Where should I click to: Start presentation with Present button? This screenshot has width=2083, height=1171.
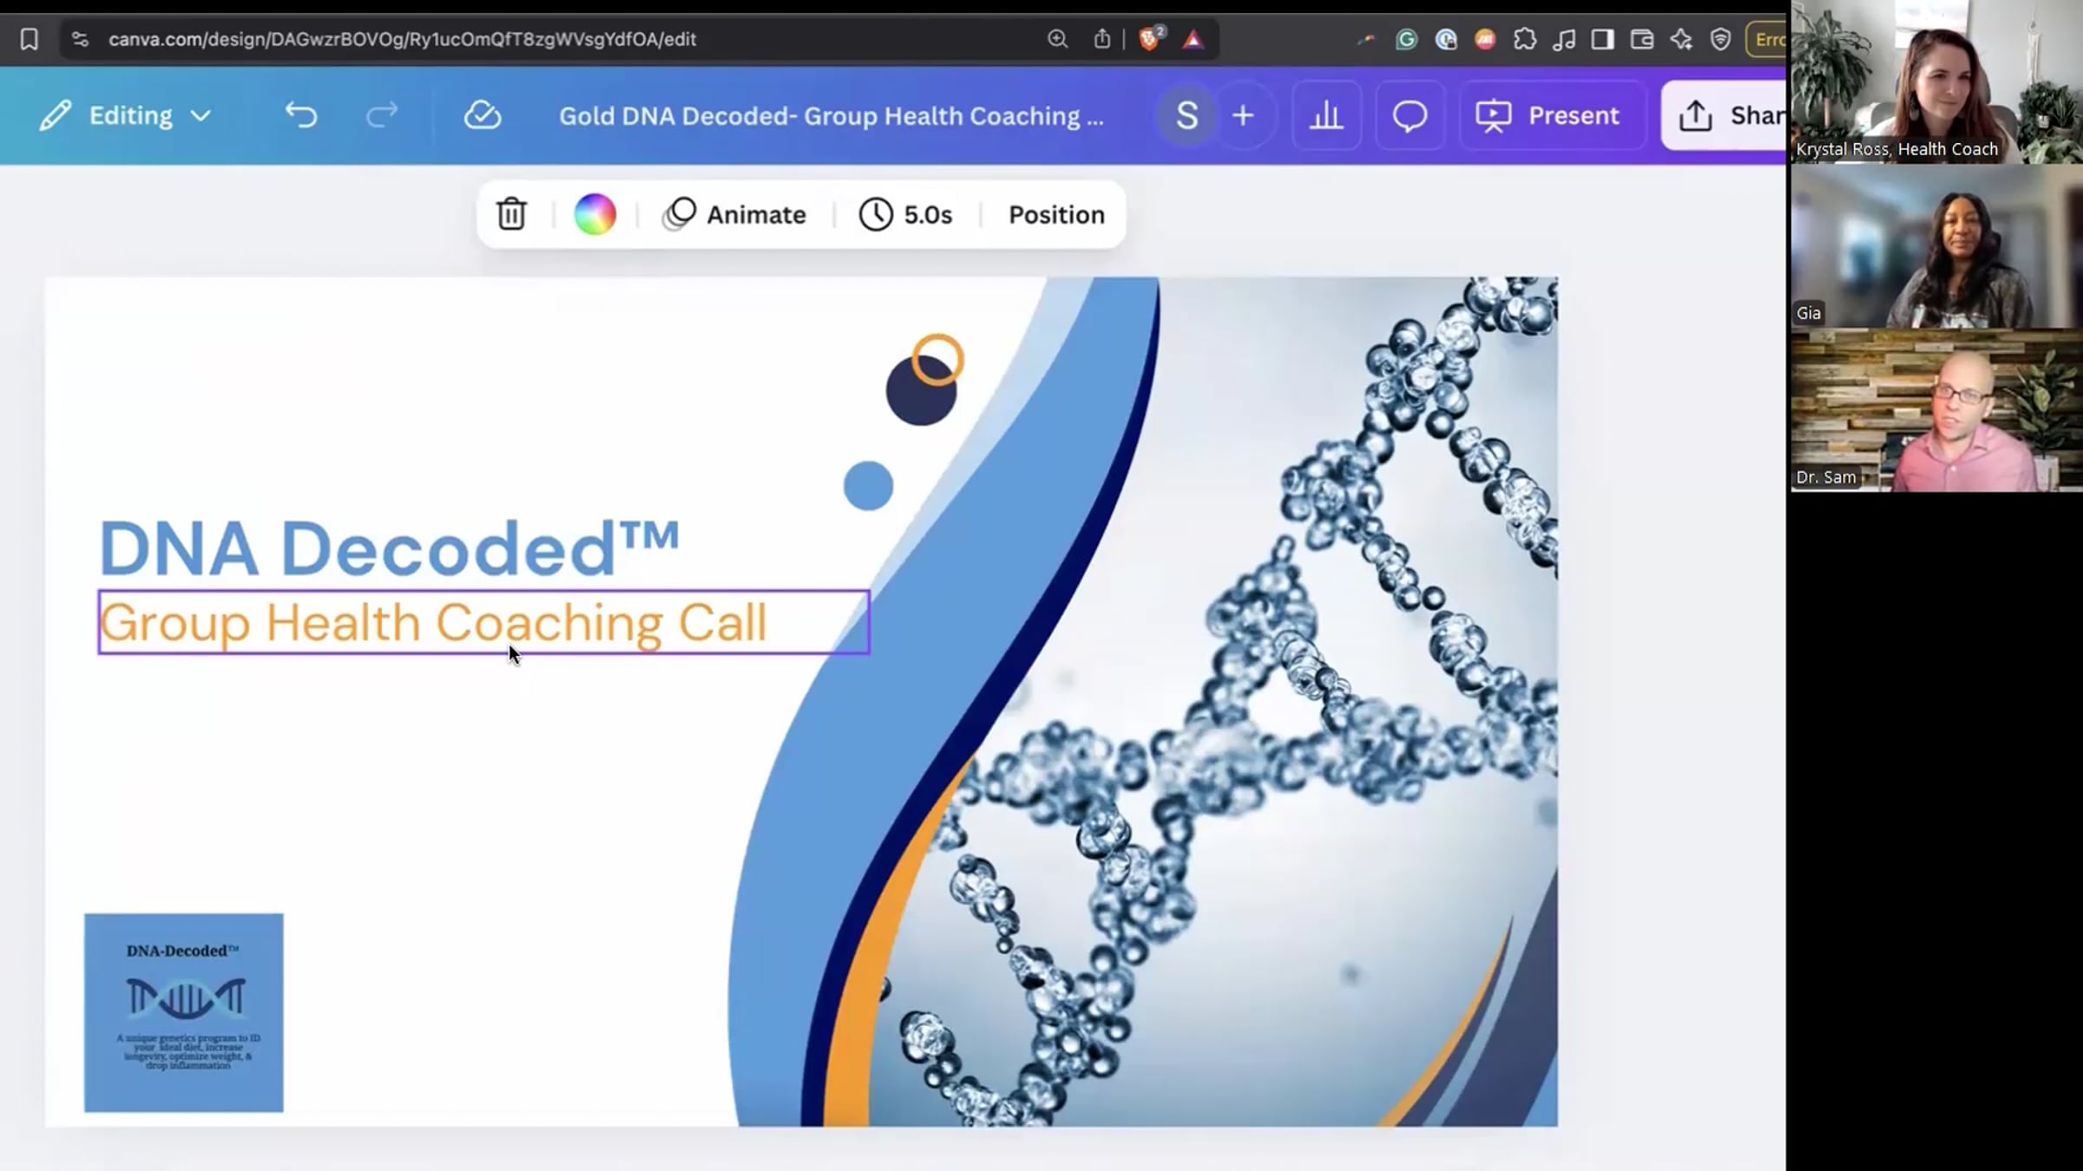[1551, 115]
